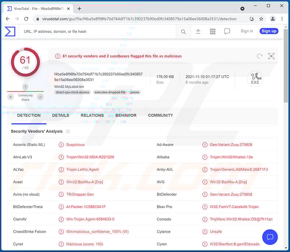Click the install app icon in address bar
The image size is (290, 252).
click(x=252, y=19)
